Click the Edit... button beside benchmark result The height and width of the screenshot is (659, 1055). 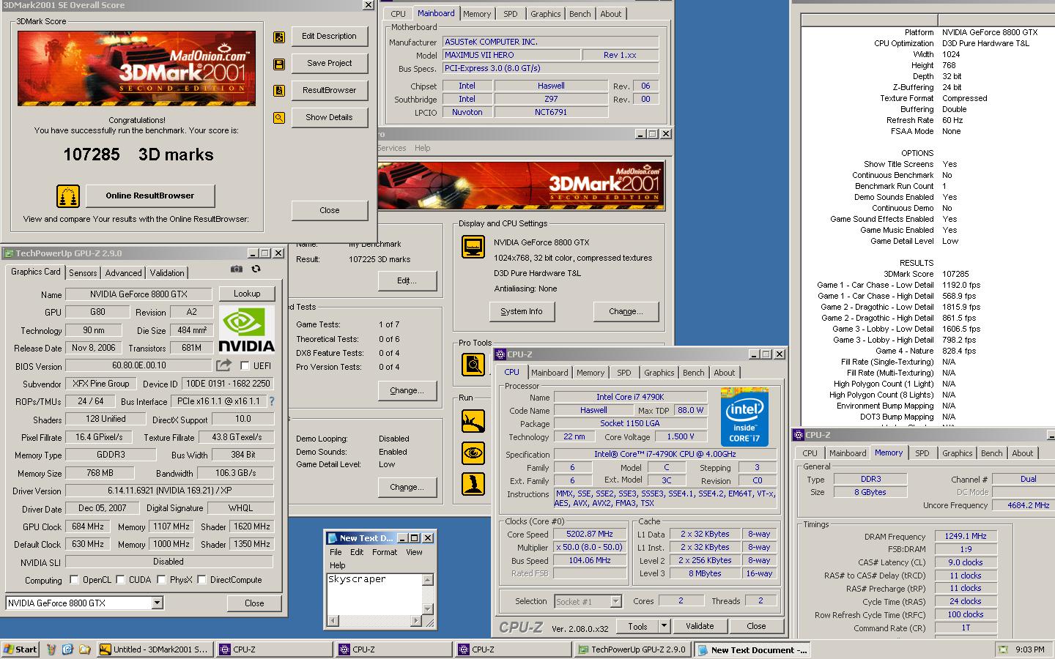(407, 280)
